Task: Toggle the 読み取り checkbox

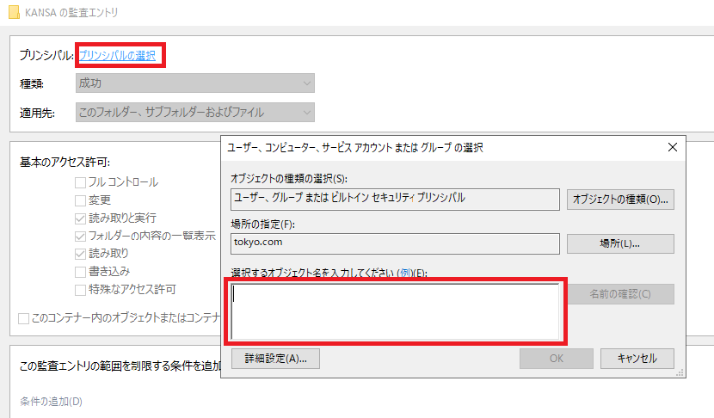Action: tap(80, 254)
